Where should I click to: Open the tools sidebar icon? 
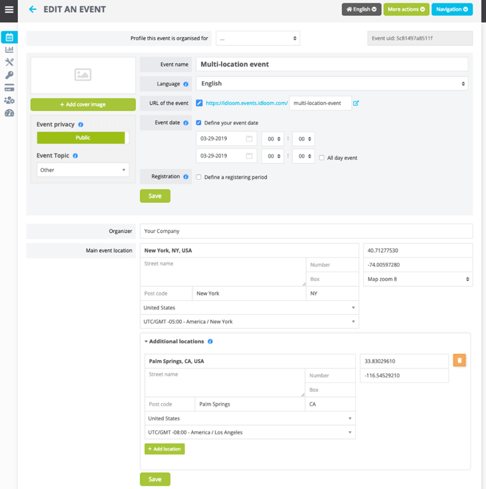pyautogui.click(x=9, y=63)
